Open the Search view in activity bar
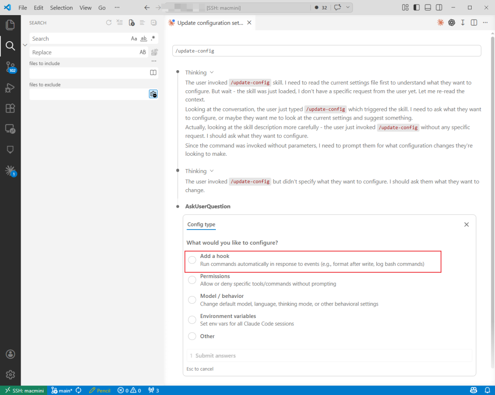 pos(10,46)
